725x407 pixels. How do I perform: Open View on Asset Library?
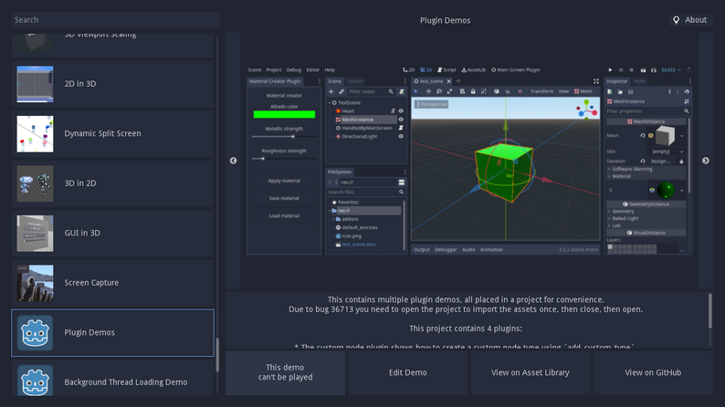tap(531, 372)
